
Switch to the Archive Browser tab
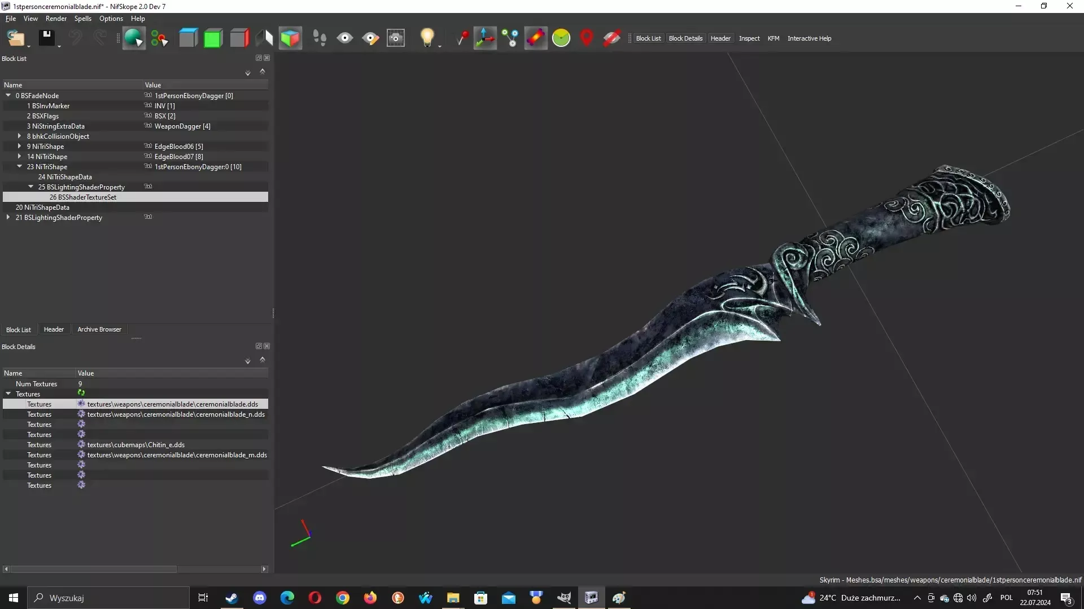[99, 329]
